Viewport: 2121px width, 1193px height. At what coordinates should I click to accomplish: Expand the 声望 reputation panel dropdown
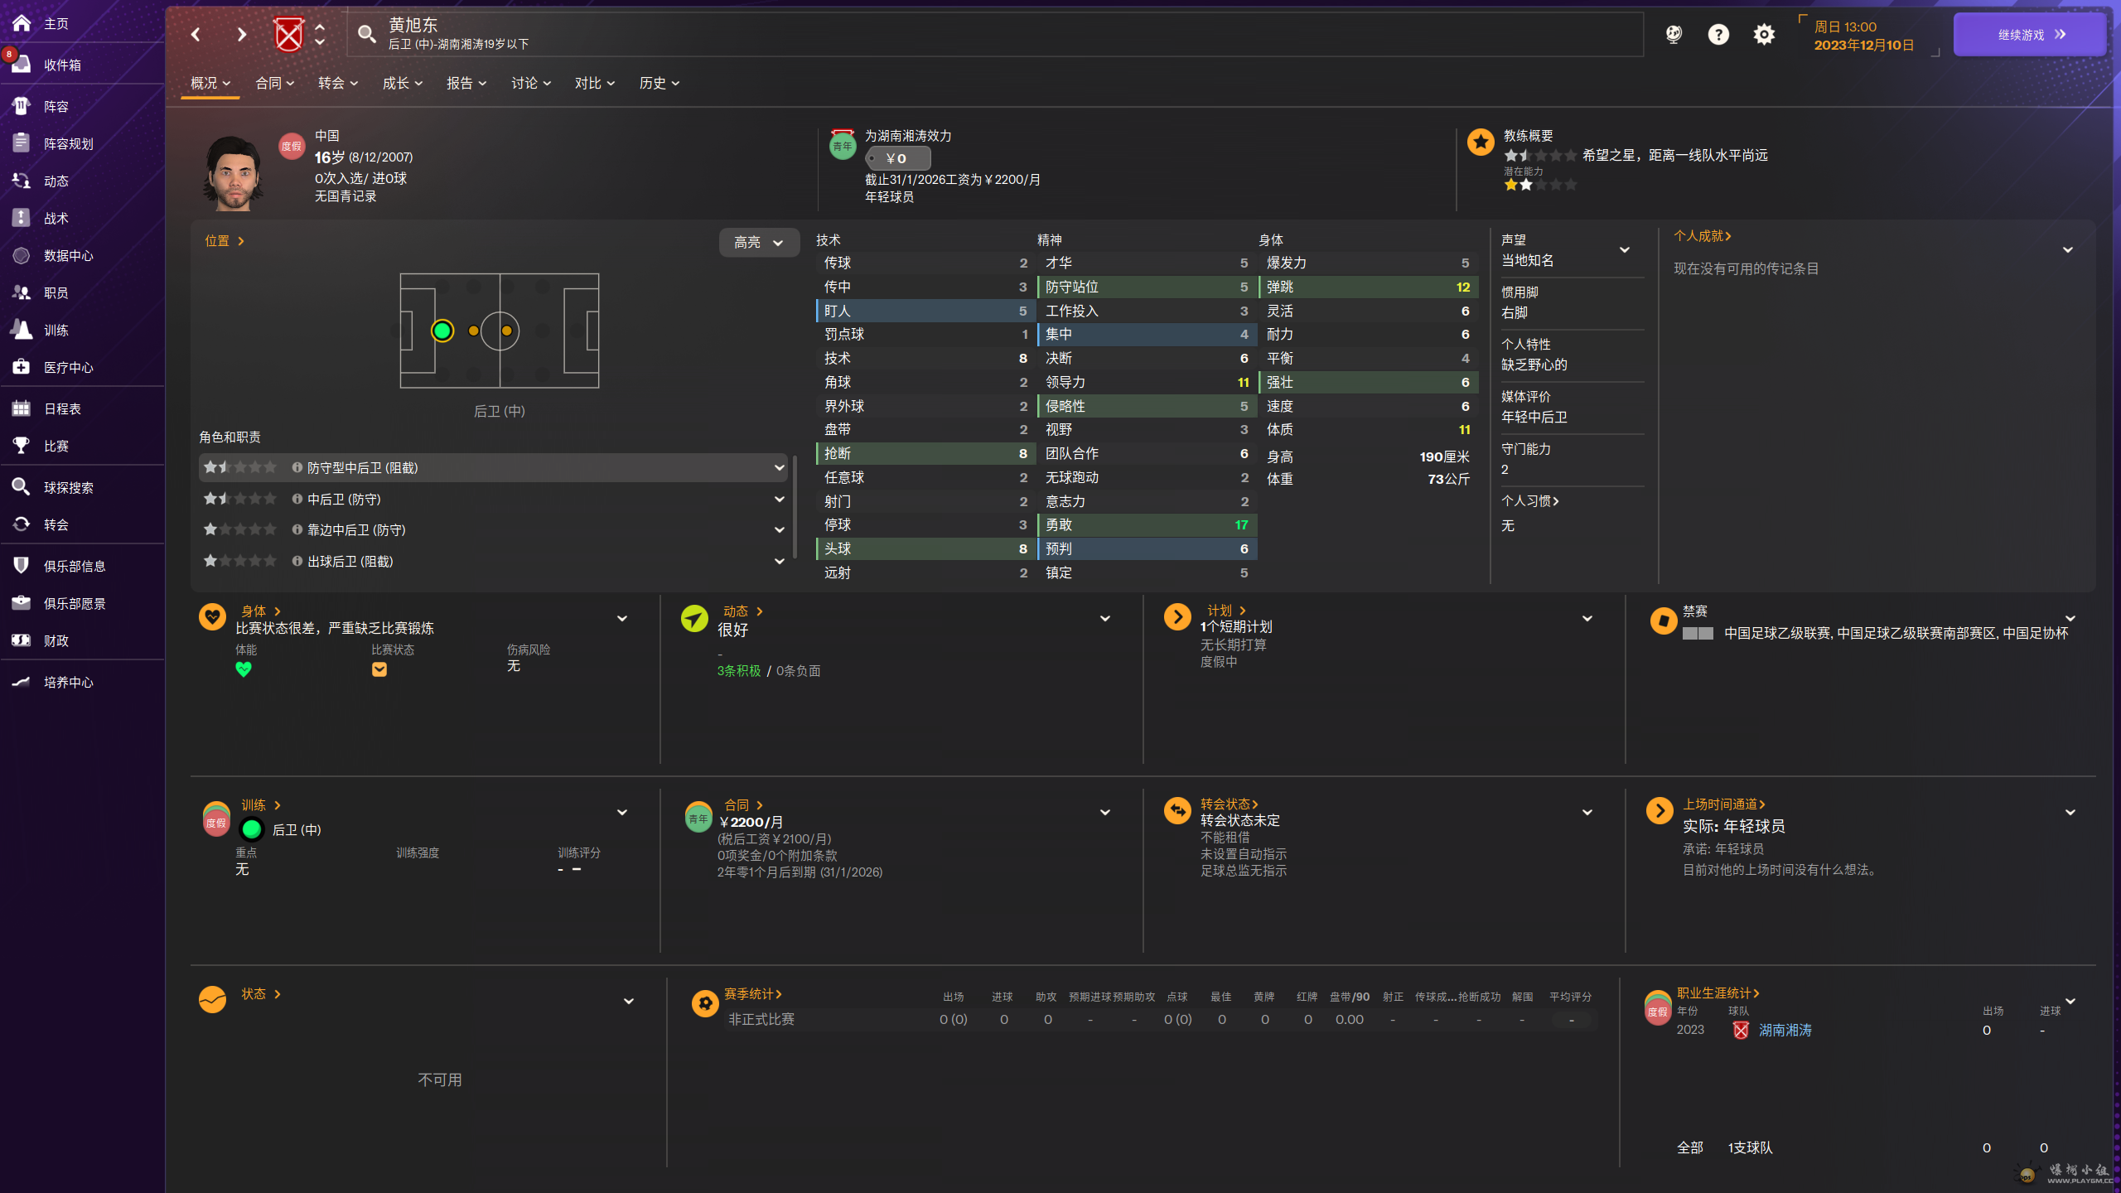1625,249
